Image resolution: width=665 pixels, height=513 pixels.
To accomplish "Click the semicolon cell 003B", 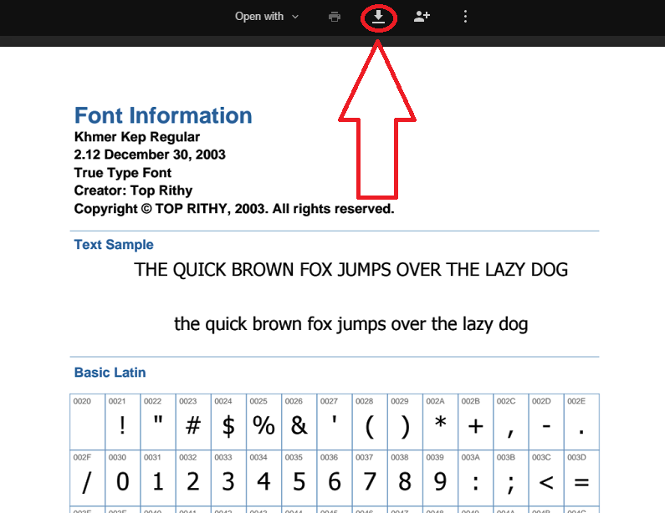I will (x=510, y=478).
